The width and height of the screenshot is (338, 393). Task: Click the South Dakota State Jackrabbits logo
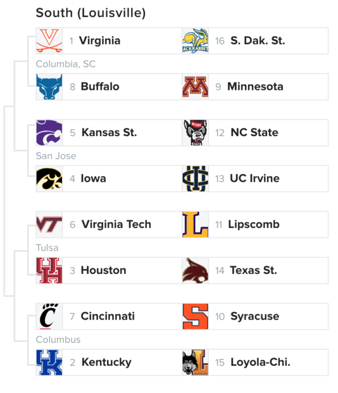[x=195, y=41]
